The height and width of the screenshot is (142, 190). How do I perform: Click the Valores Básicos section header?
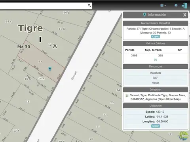tap(156, 43)
